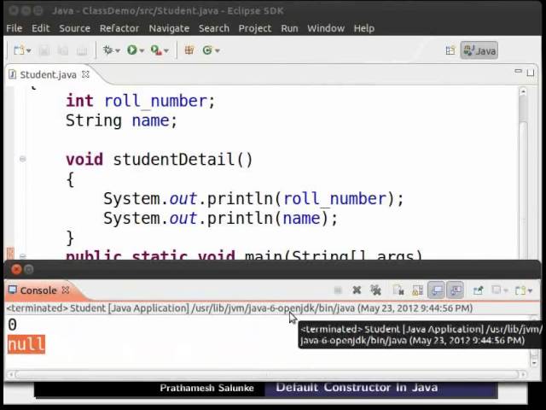
Task: Select the Console view tab
Action: (38, 290)
